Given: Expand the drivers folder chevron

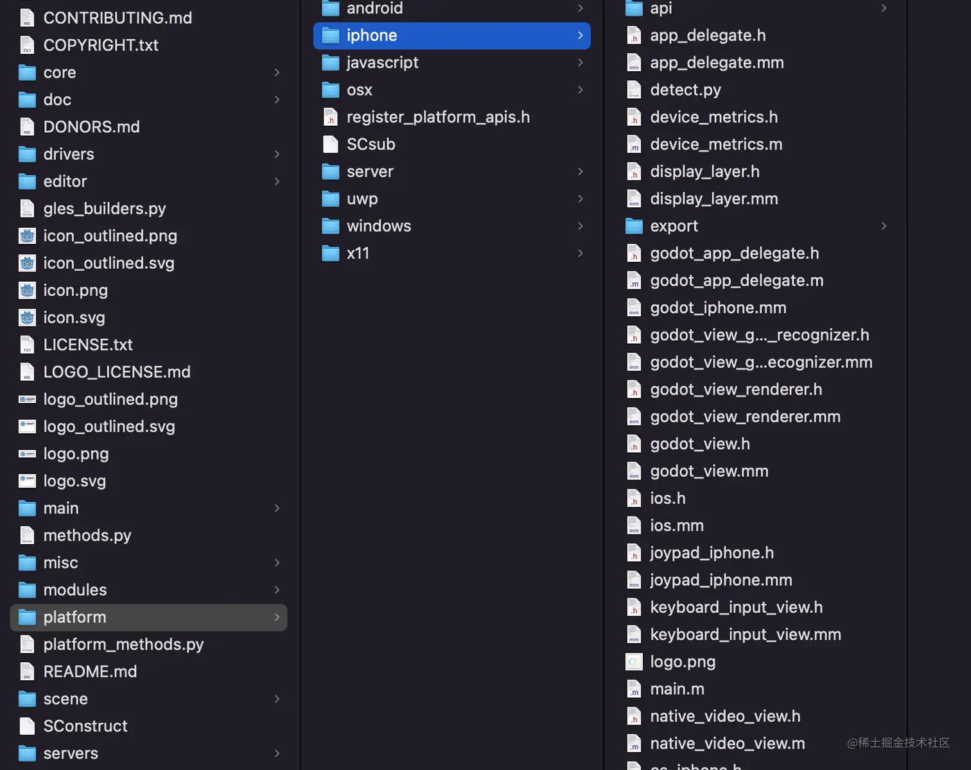Looking at the screenshot, I should (277, 154).
